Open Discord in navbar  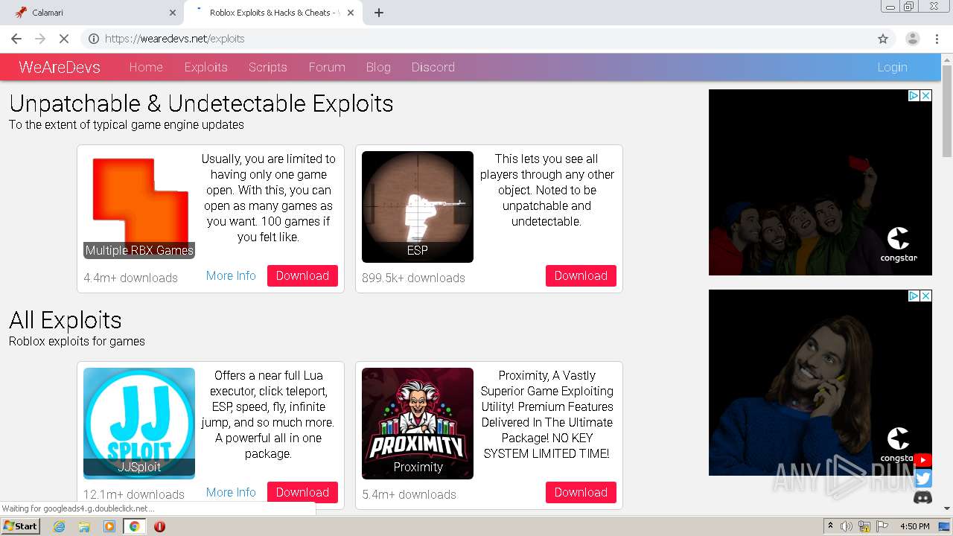(433, 67)
